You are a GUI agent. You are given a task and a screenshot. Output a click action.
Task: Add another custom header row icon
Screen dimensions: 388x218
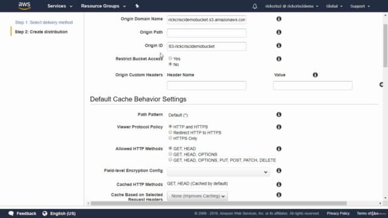(381, 85)
